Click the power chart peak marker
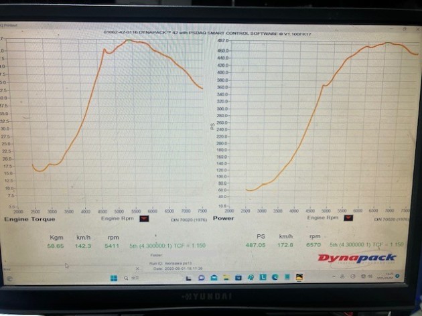This screenshot has width=422, height=316. click(388, 43)
